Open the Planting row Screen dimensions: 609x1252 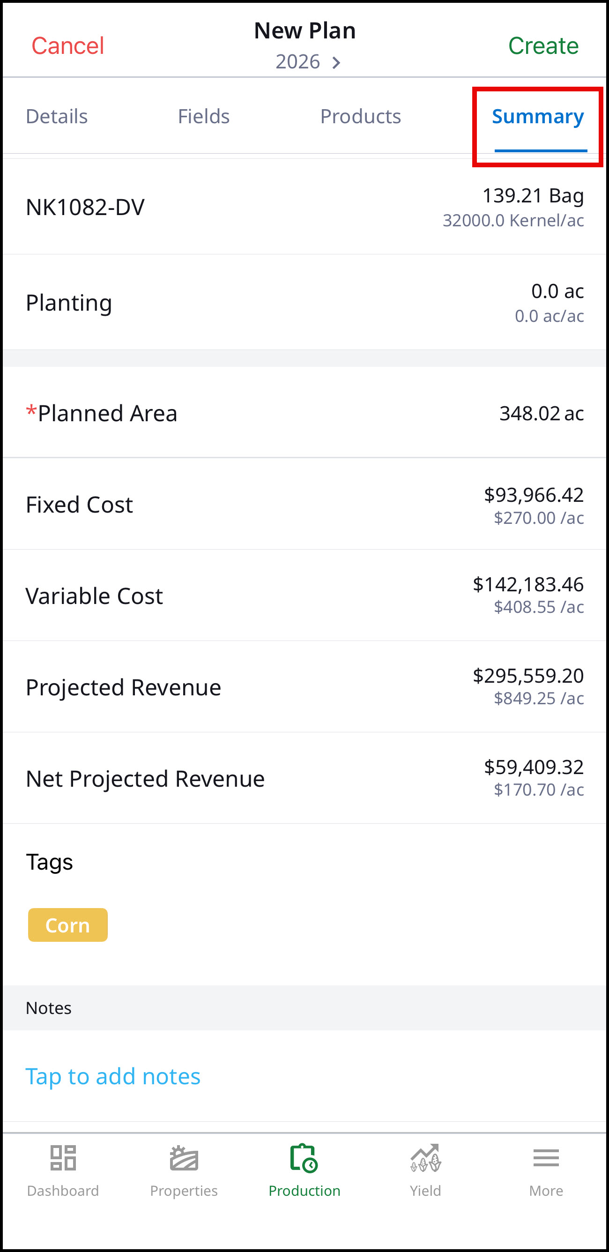pyautogui.click(x=304, y=302)
